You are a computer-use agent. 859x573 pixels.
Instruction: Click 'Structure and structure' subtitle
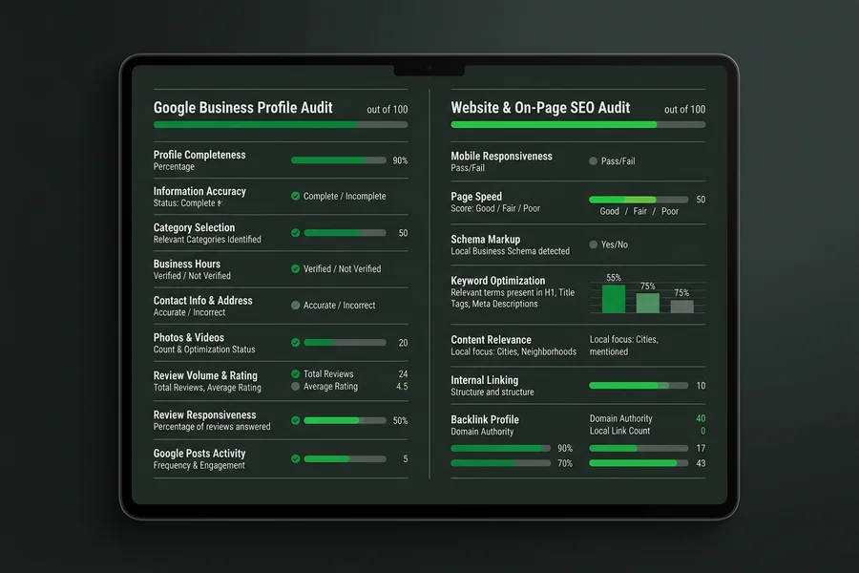point(492,393)
